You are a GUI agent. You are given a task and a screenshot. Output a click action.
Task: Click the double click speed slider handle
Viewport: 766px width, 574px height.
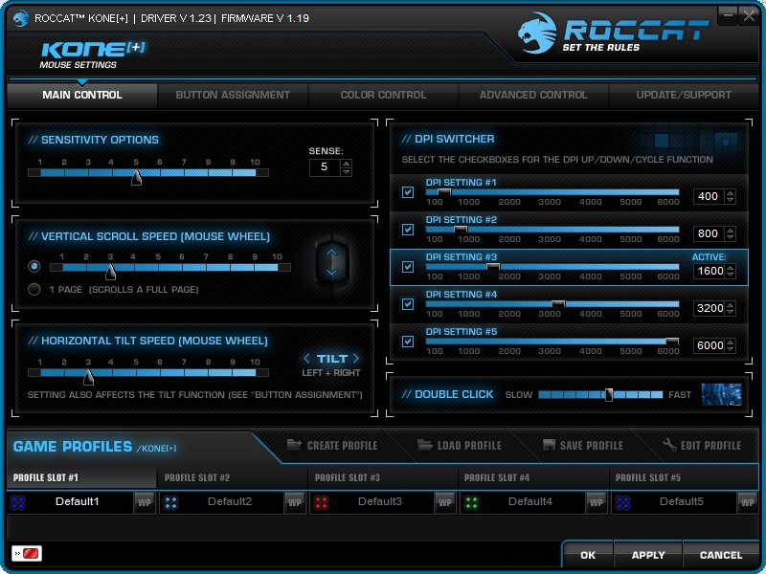coord(609,394)
